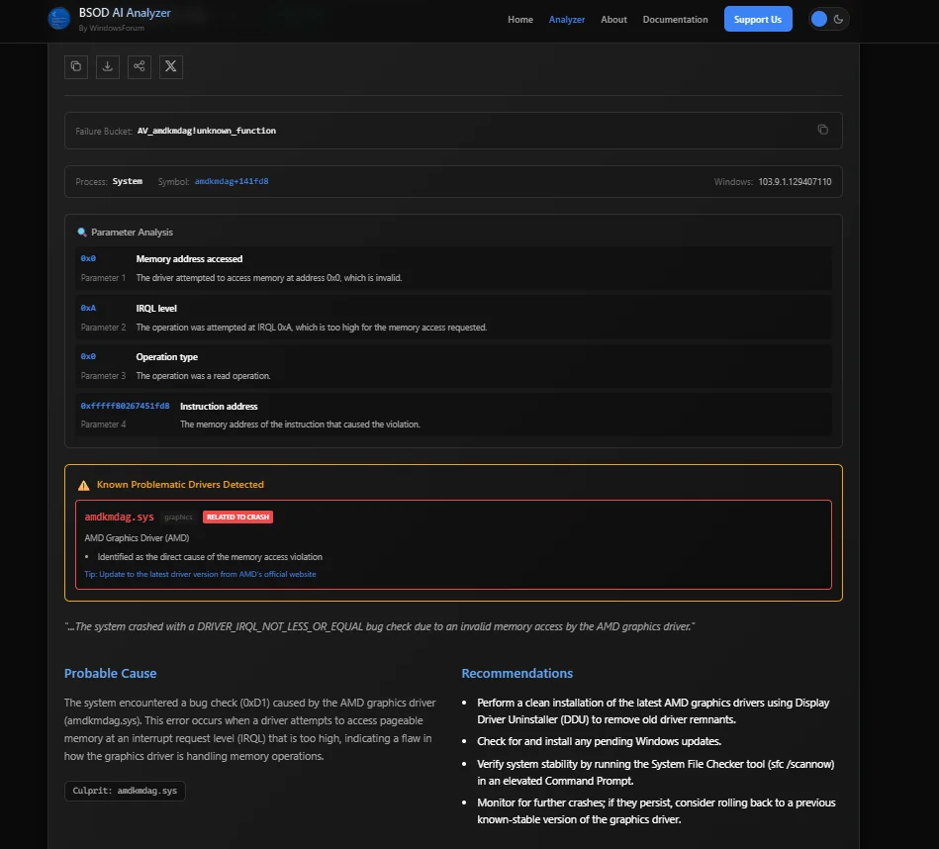939x849 pixels.
Task: Click the IRQL level label
Action: 156,309
